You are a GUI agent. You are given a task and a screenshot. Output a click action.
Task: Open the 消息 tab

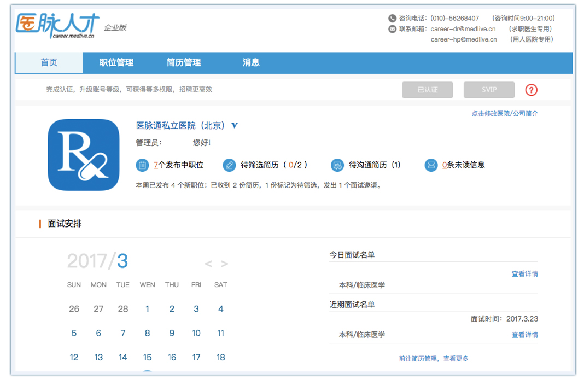(x=251, y=63)
